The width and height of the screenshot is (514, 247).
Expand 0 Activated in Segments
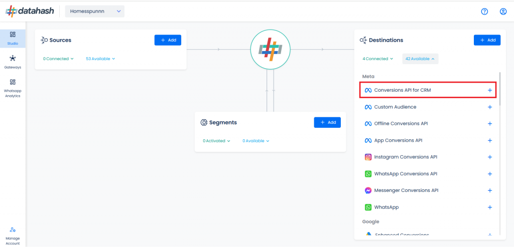click(x=216, y=141)
